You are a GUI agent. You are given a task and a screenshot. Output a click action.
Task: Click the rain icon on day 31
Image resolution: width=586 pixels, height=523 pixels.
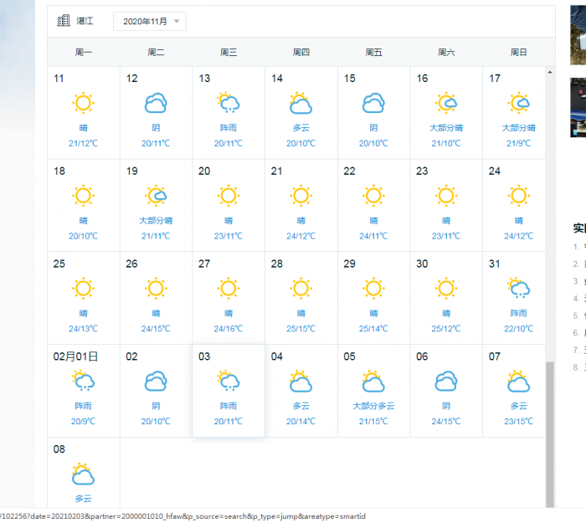coord(518,289)
